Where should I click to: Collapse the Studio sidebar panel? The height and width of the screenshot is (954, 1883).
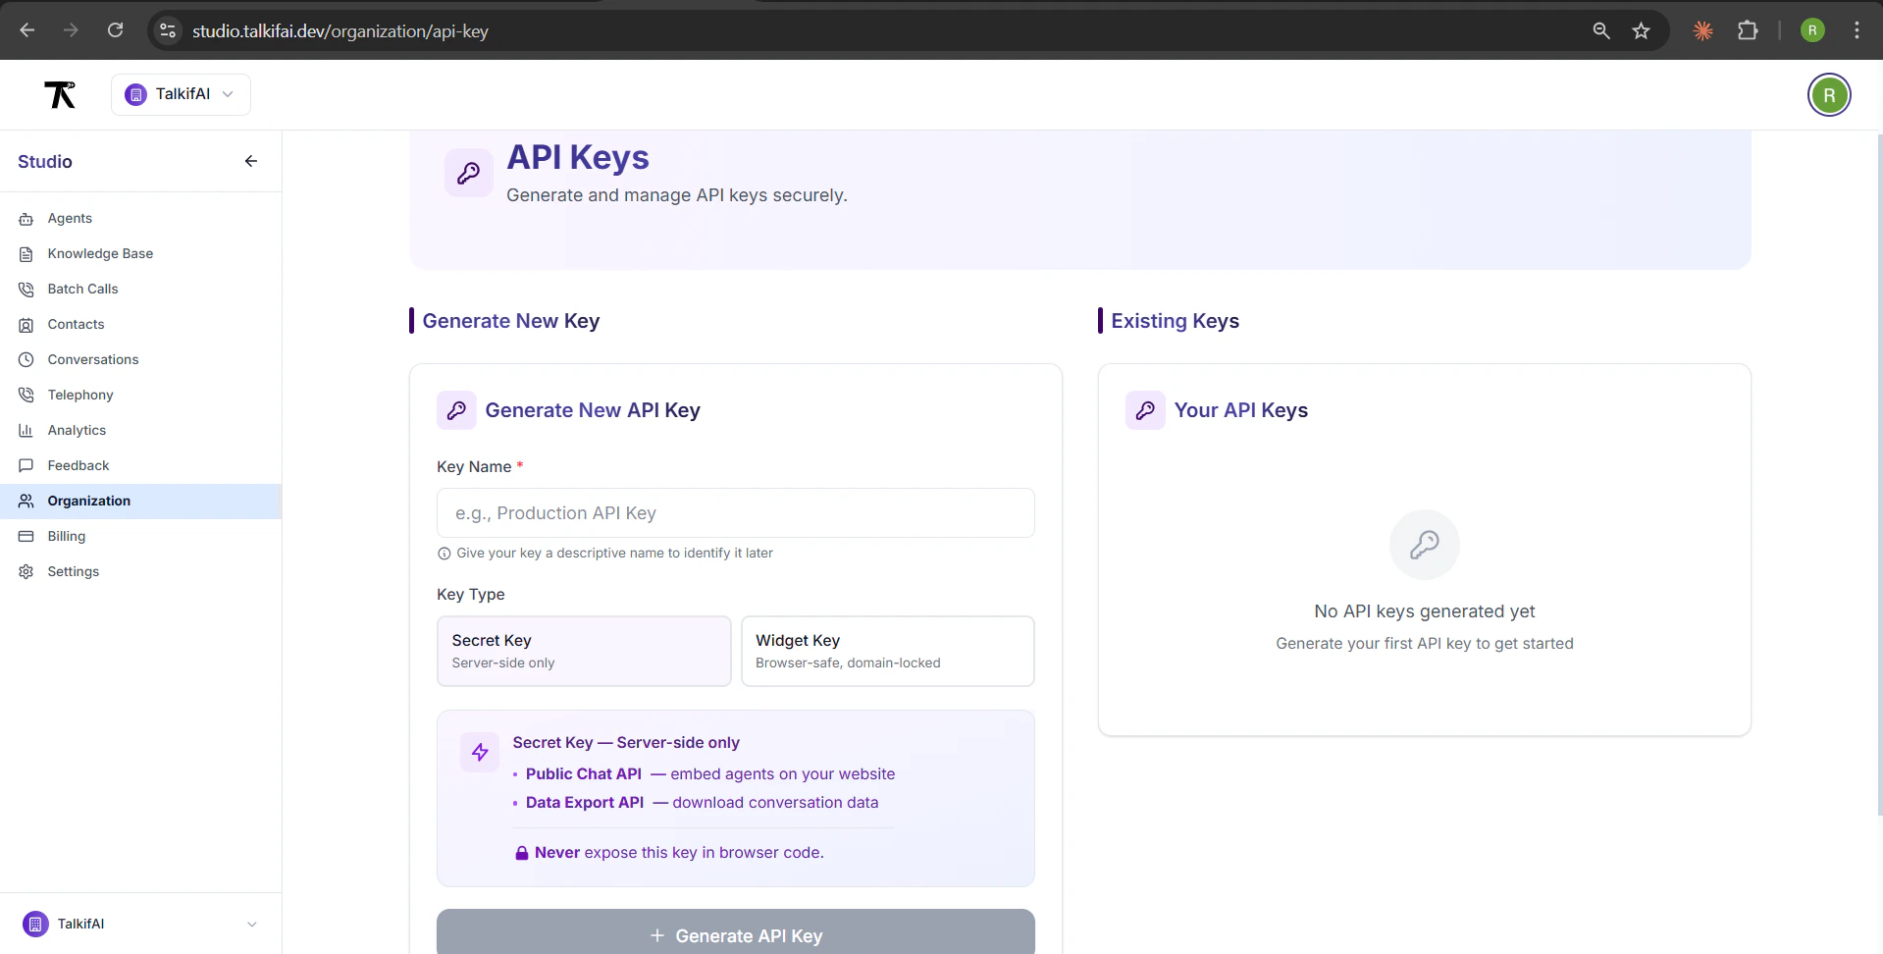click(250, 161)
